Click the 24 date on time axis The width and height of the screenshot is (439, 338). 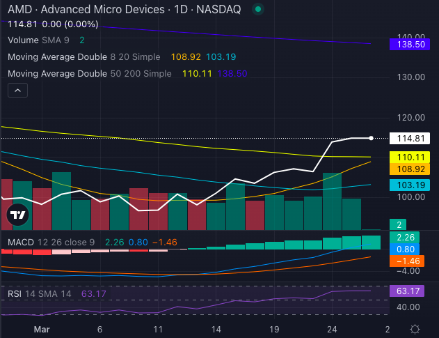pos(333,328)
